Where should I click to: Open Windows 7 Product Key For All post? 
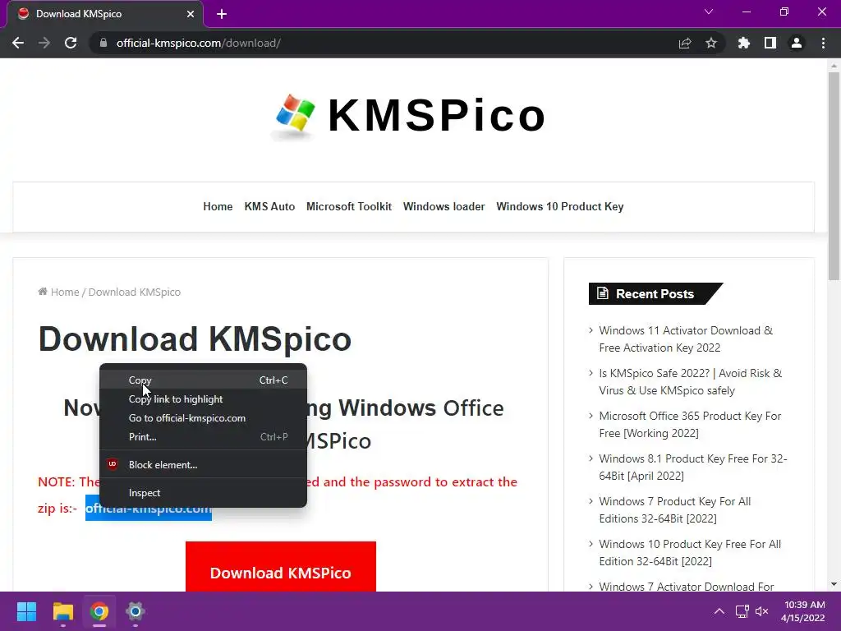point(675,509)
